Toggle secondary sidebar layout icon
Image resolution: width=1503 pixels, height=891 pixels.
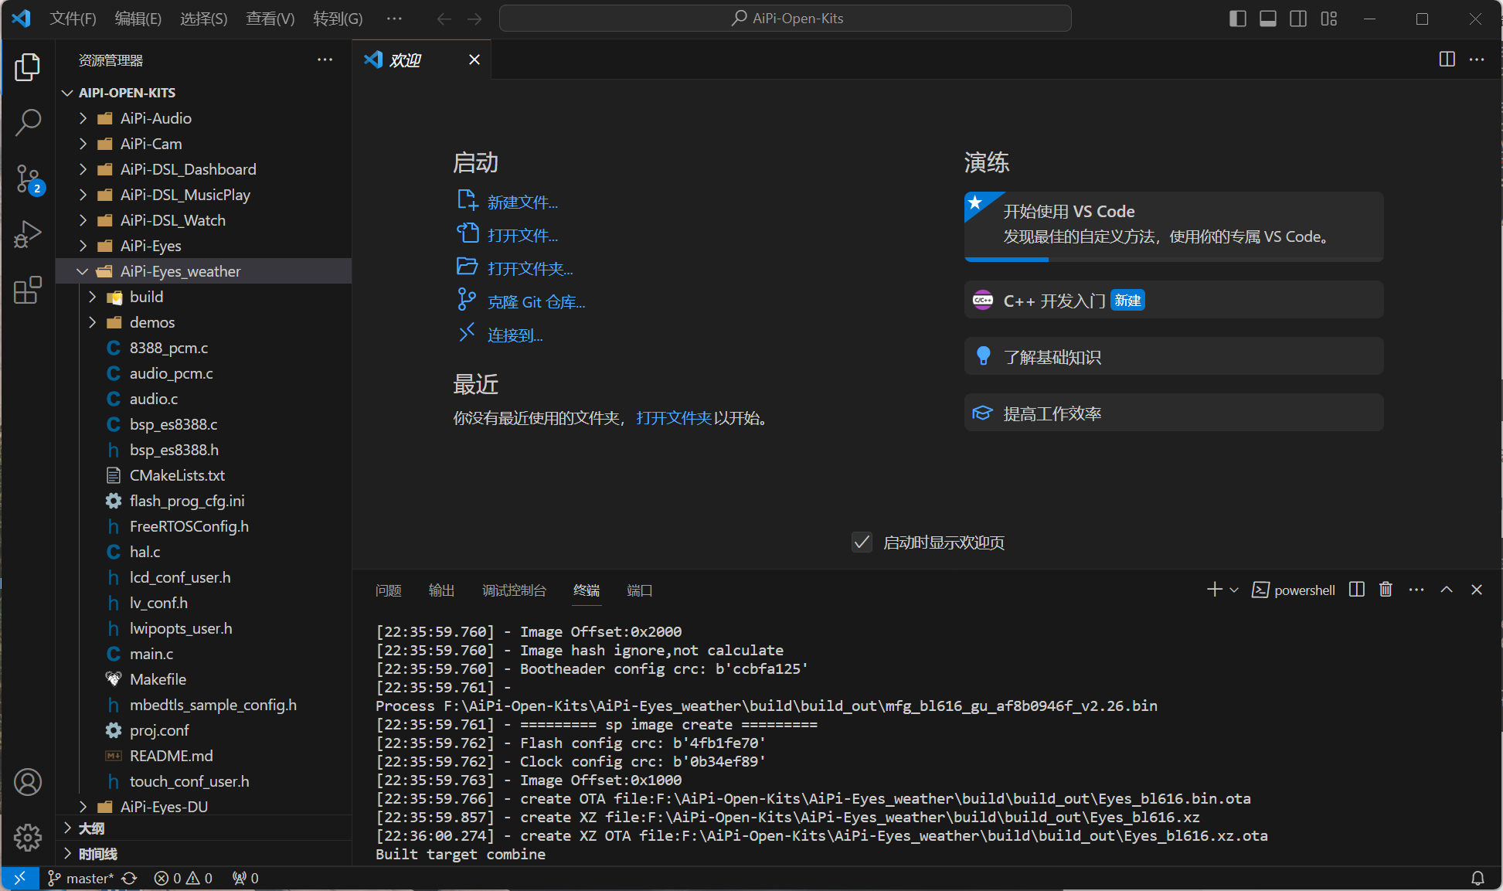pyautogui.click(x=1298, y=19)
